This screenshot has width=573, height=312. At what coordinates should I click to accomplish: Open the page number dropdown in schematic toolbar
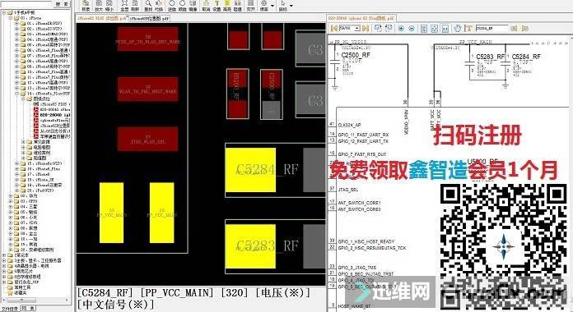pos(357,28)
